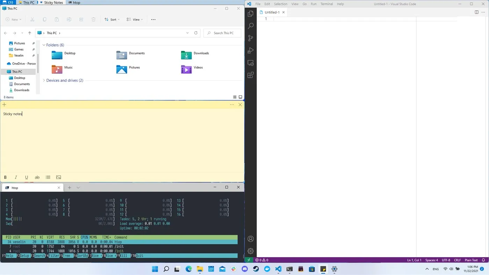
Task: Toggle bold formatting in Sticky Notes
Action: pos(5,177)
